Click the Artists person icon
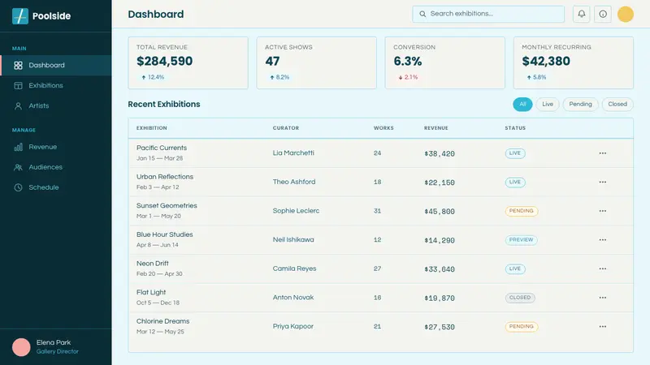This screenshot has height=365, width=650. tap(18, 106)
